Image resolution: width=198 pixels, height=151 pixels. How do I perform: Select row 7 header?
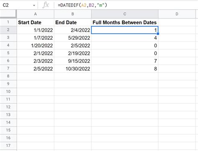[8, 69]
